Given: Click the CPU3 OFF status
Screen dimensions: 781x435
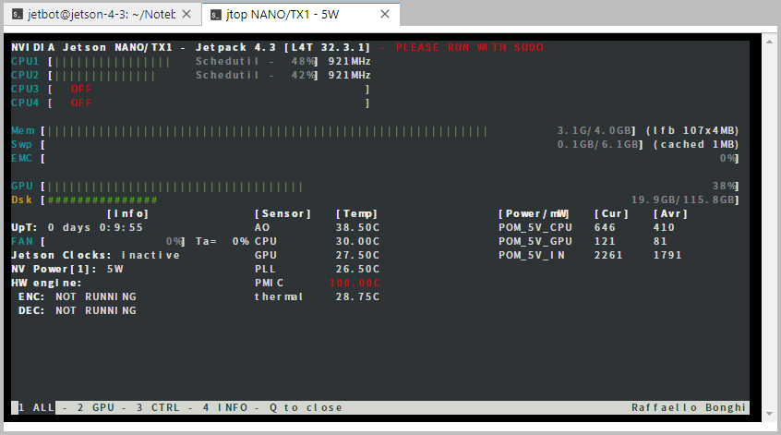Looking at the screenshot, I should click(80, 90).
